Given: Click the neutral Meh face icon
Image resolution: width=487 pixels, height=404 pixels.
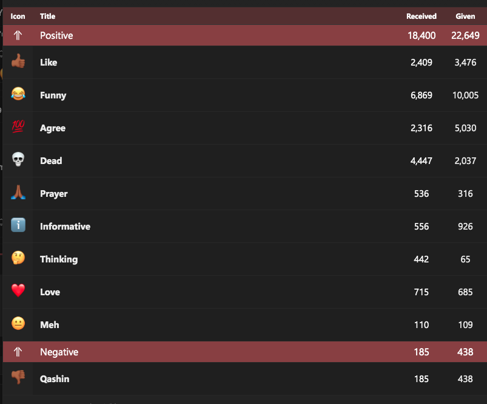Looking at the screenshot, I should click(18, 323).
